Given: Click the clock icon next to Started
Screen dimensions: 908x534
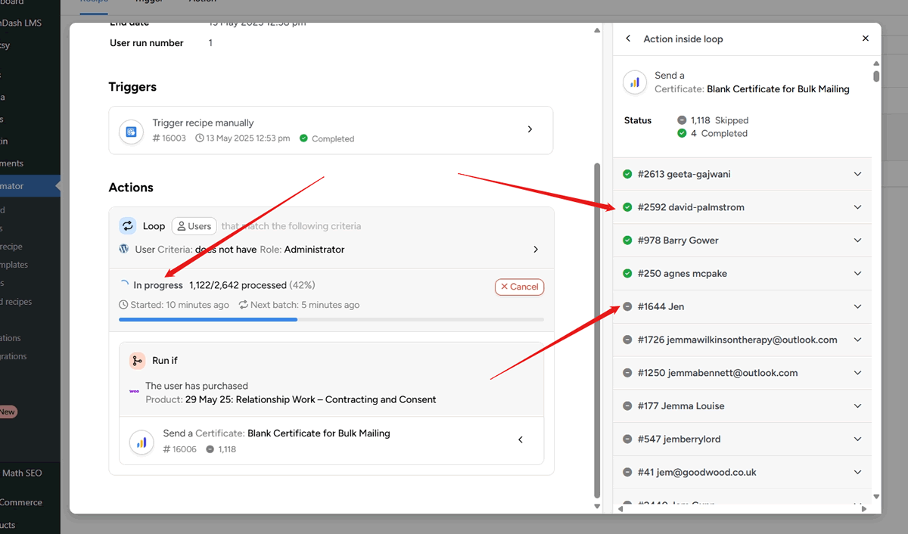Looking at the screenshot, I should (123, 305).
